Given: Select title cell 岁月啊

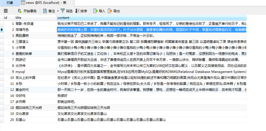Looking at the screenshot, I should pyautogui.click(x=36, y=102).
